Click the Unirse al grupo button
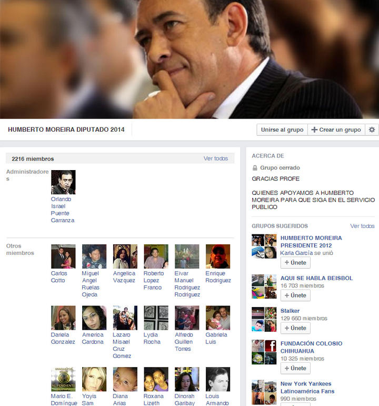Image resolution: width=379 pixels, height=406 pixels. pos(282,130)
